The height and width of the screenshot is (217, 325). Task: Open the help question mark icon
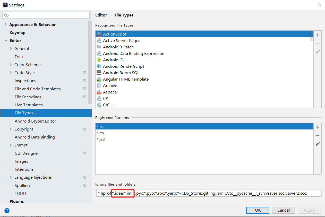7,210
